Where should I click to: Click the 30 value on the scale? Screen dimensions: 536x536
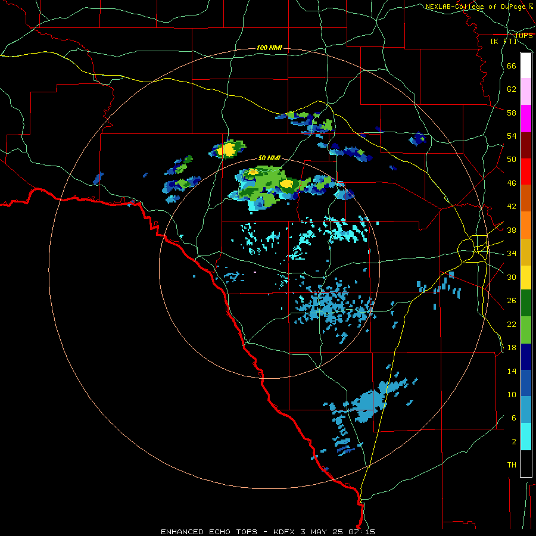[512, 277]
